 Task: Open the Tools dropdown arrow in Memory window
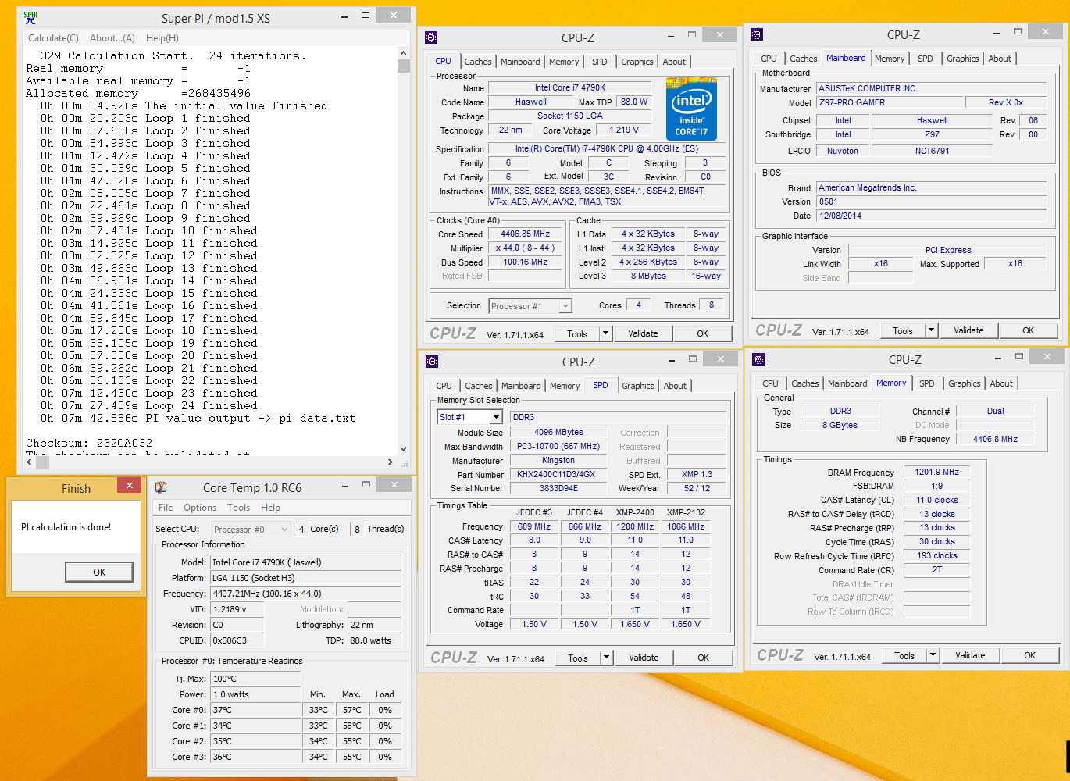click(933, 655)
